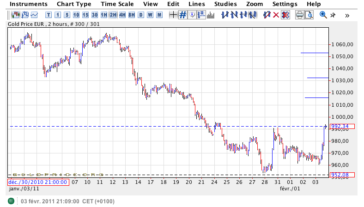Screen dimensions: 364x207
Task: Click the green connection status indicator
Action: [11, 201]
